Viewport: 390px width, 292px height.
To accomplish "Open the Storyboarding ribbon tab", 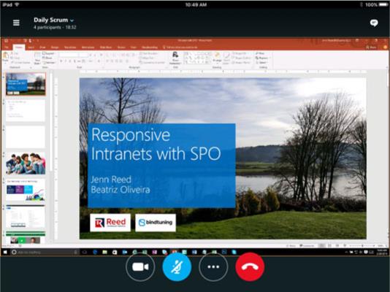I will click(150, 47).
